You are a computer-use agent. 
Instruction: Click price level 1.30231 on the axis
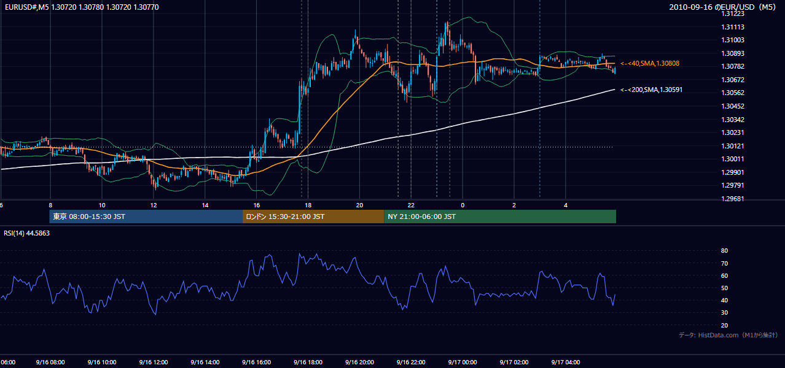pos(733,133)
